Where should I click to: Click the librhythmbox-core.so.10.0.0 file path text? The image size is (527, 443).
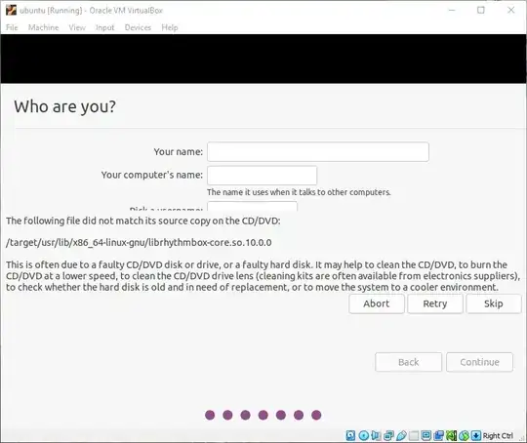pos(139,242)
